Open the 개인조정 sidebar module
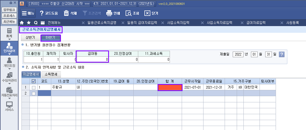The image size is (306, 130). pos(9,63)
